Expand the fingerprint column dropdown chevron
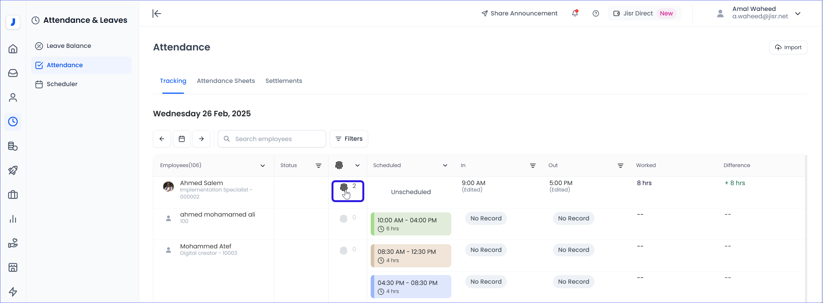This screenshot has width=823, height=303. click(x=357, y=165)
